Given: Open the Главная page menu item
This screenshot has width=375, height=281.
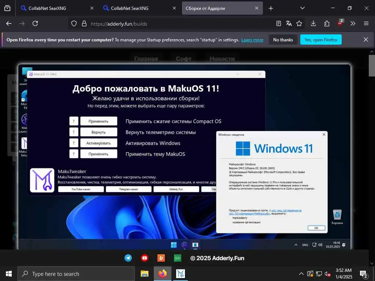Looking at the screenshot, I should [146, 59].
